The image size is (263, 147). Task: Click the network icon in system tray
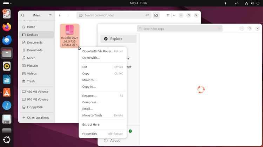(x=247, y=3)
